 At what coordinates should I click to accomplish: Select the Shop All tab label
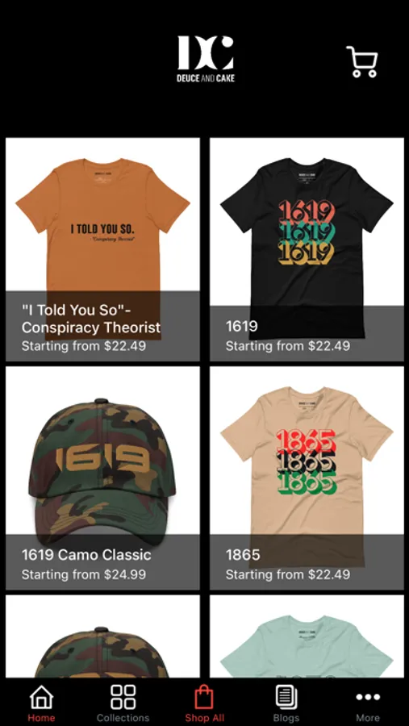pos(204,718)
